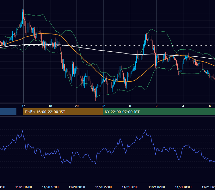Image resolution: width=215 pixels, height=190 pixels.
Task: Click the 18 hour tick label
Action: (x=50, y=106)
